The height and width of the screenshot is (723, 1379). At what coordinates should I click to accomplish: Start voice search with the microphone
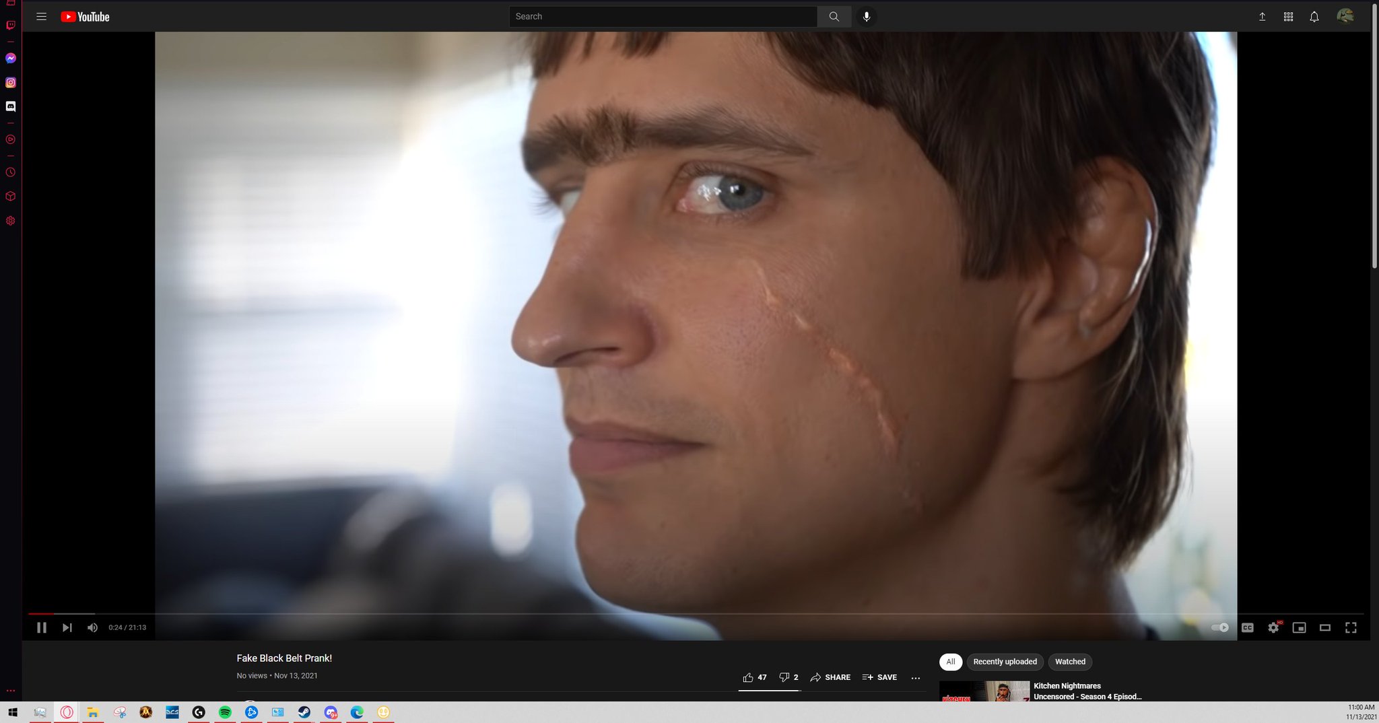867,17
